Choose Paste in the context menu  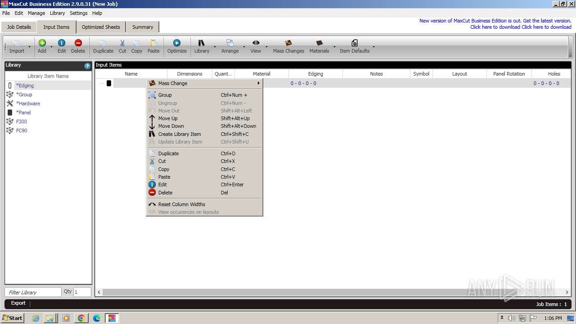[205, 177]
